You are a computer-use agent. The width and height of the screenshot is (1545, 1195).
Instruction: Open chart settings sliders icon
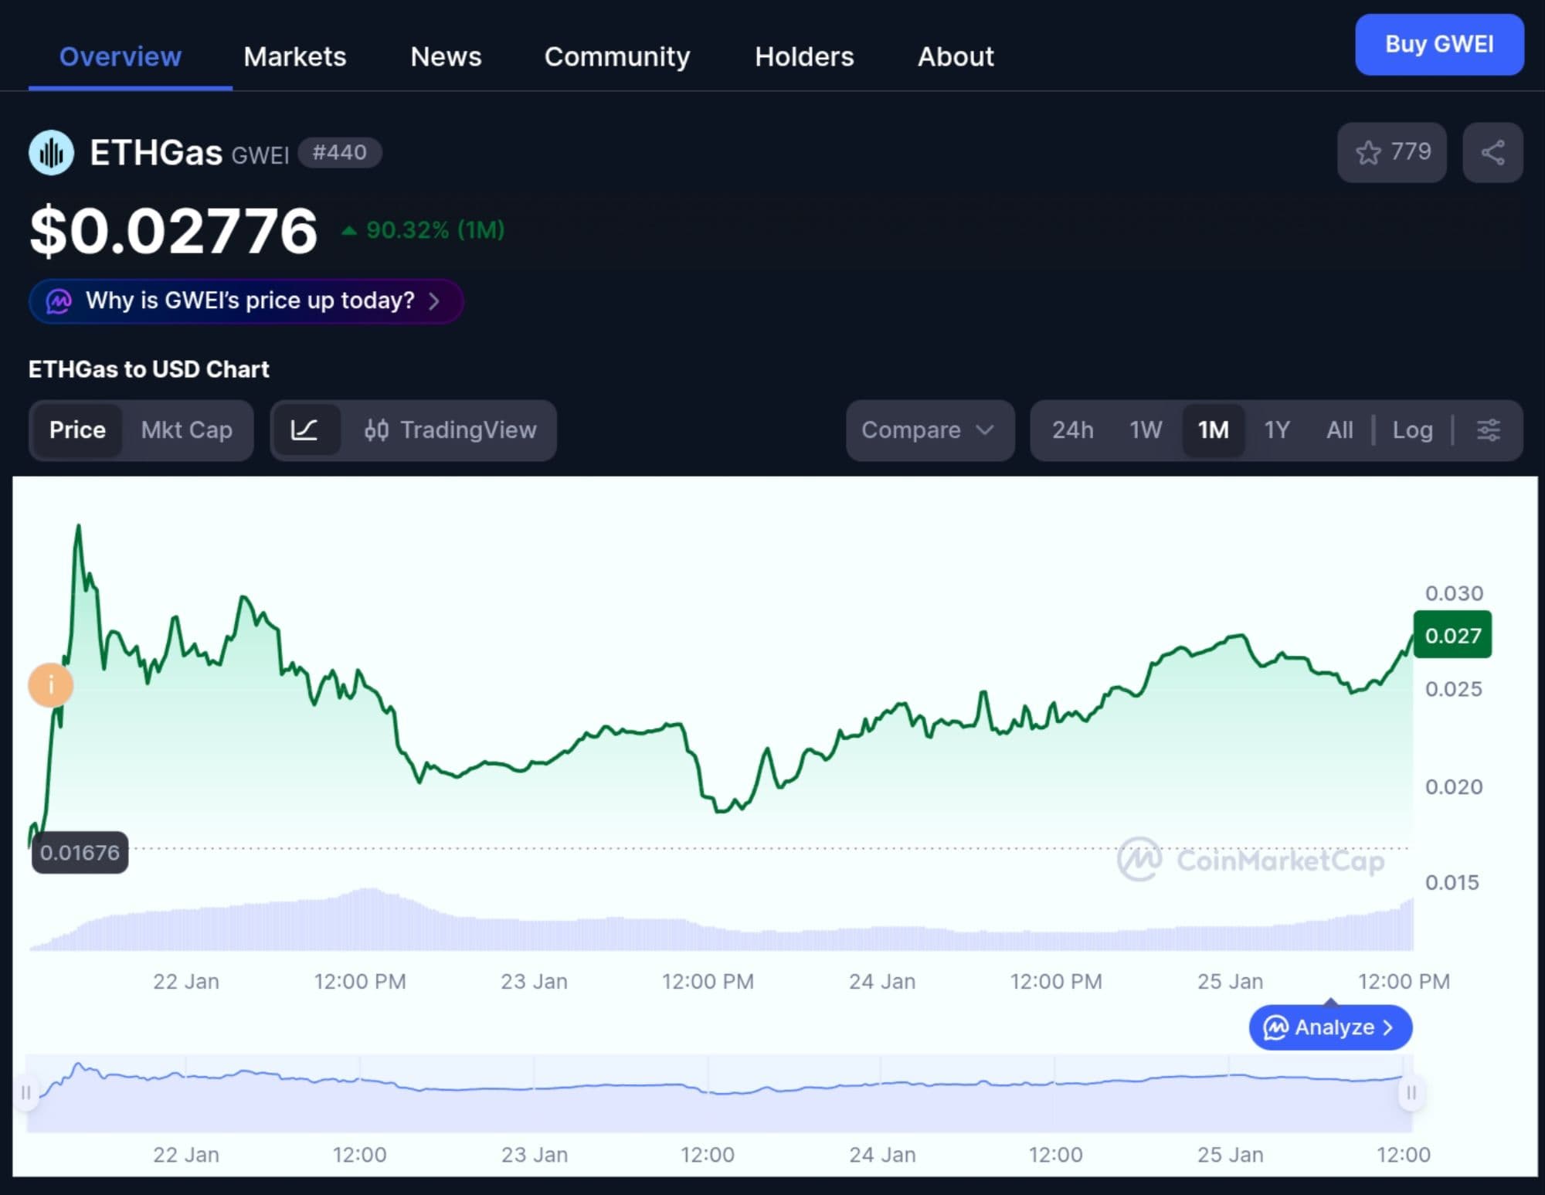click(x=1488, y=430)
